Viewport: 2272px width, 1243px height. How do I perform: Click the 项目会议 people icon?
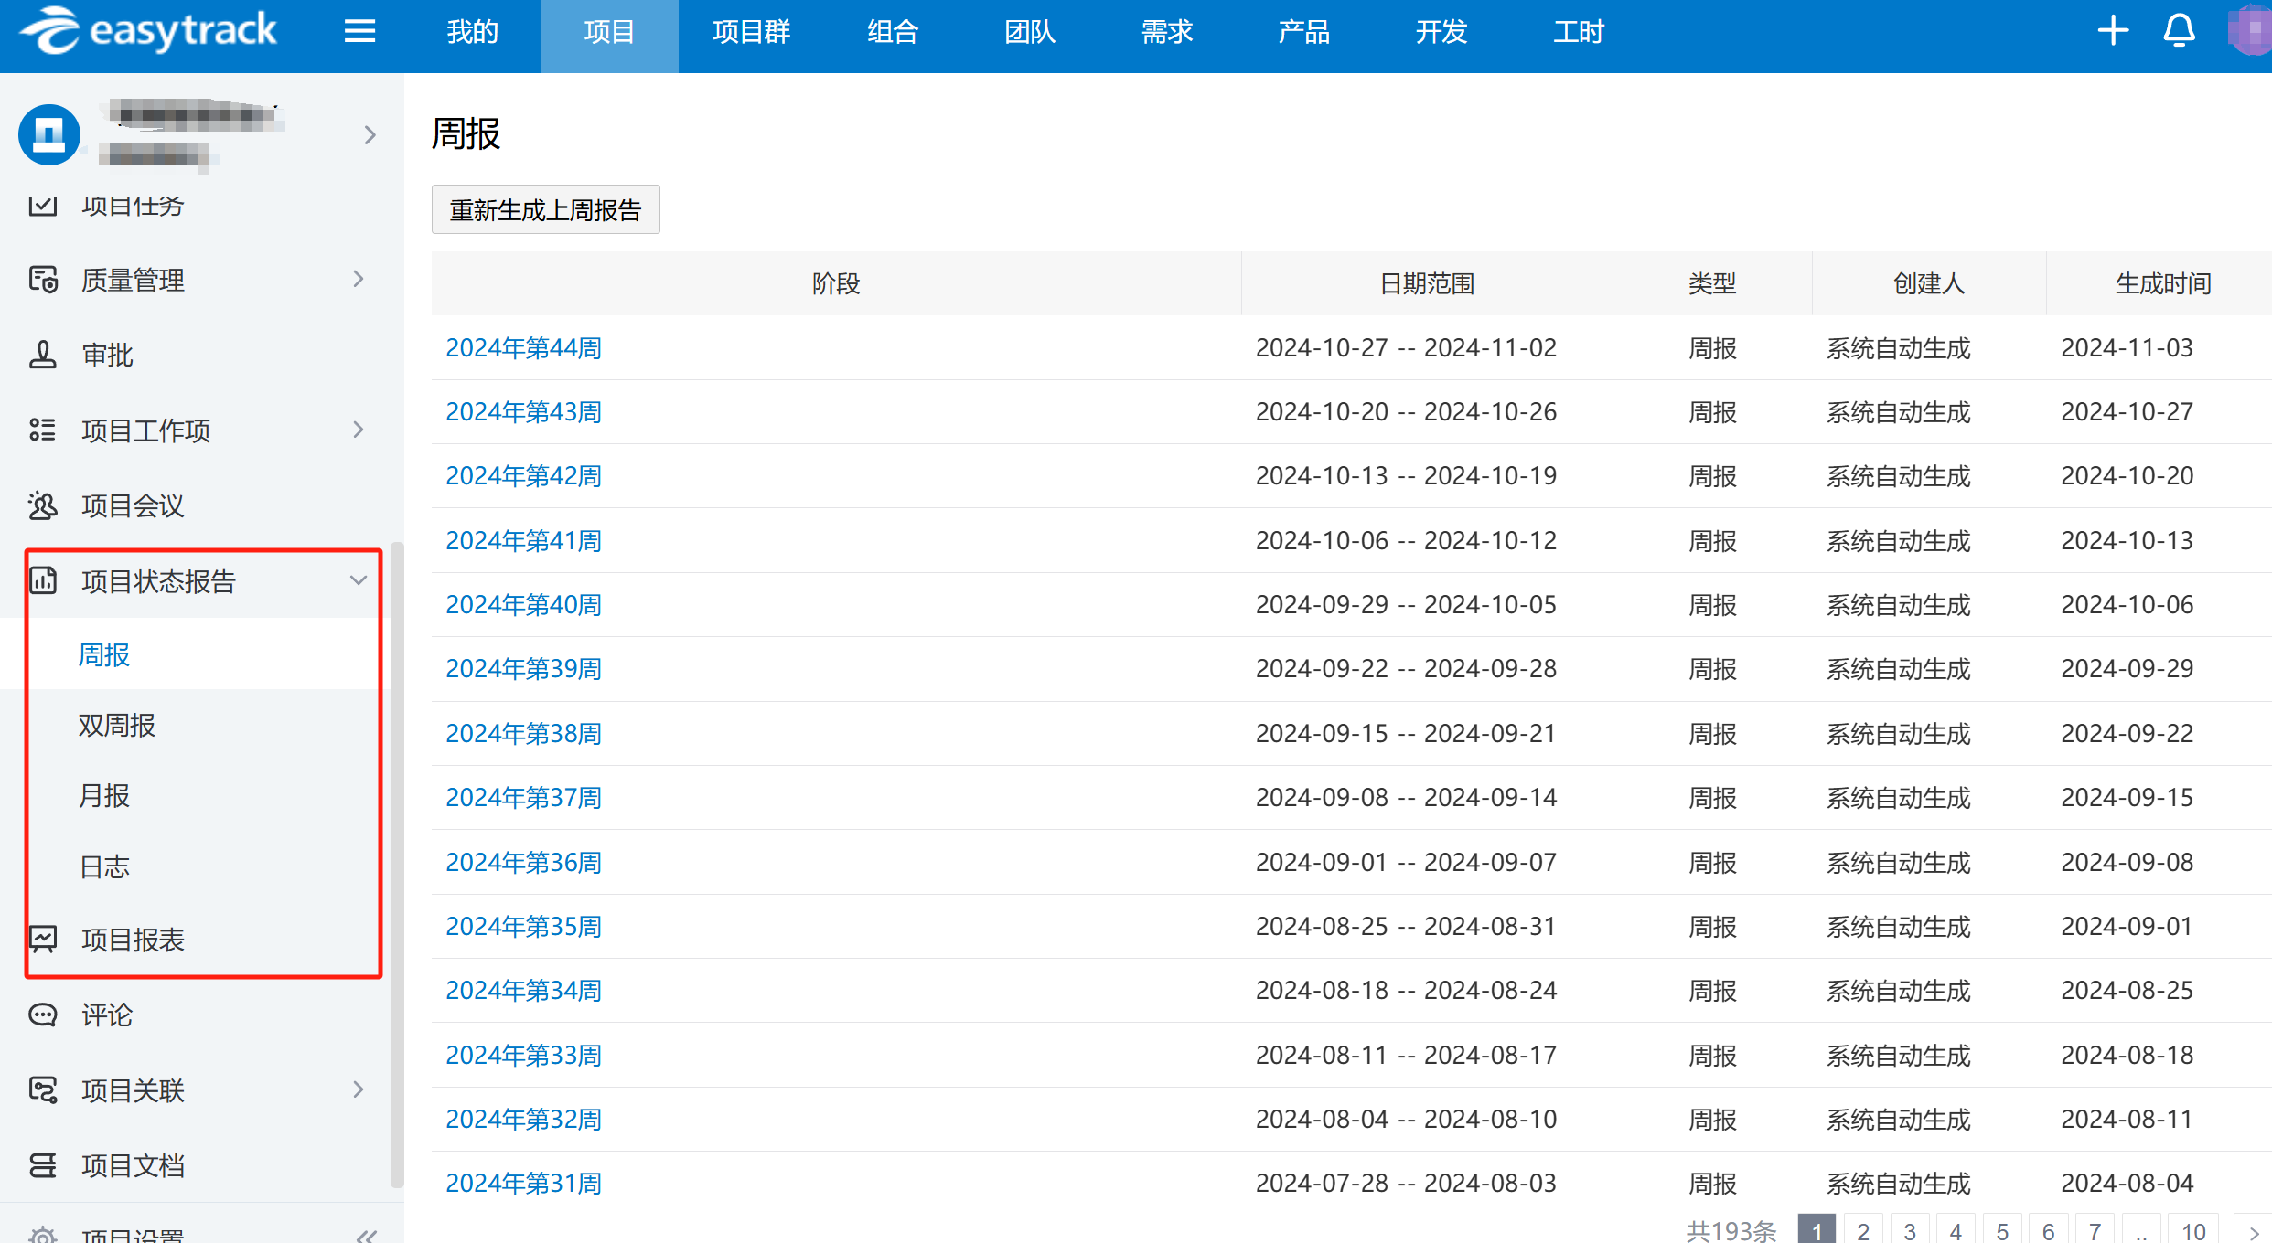pos(43,505)
